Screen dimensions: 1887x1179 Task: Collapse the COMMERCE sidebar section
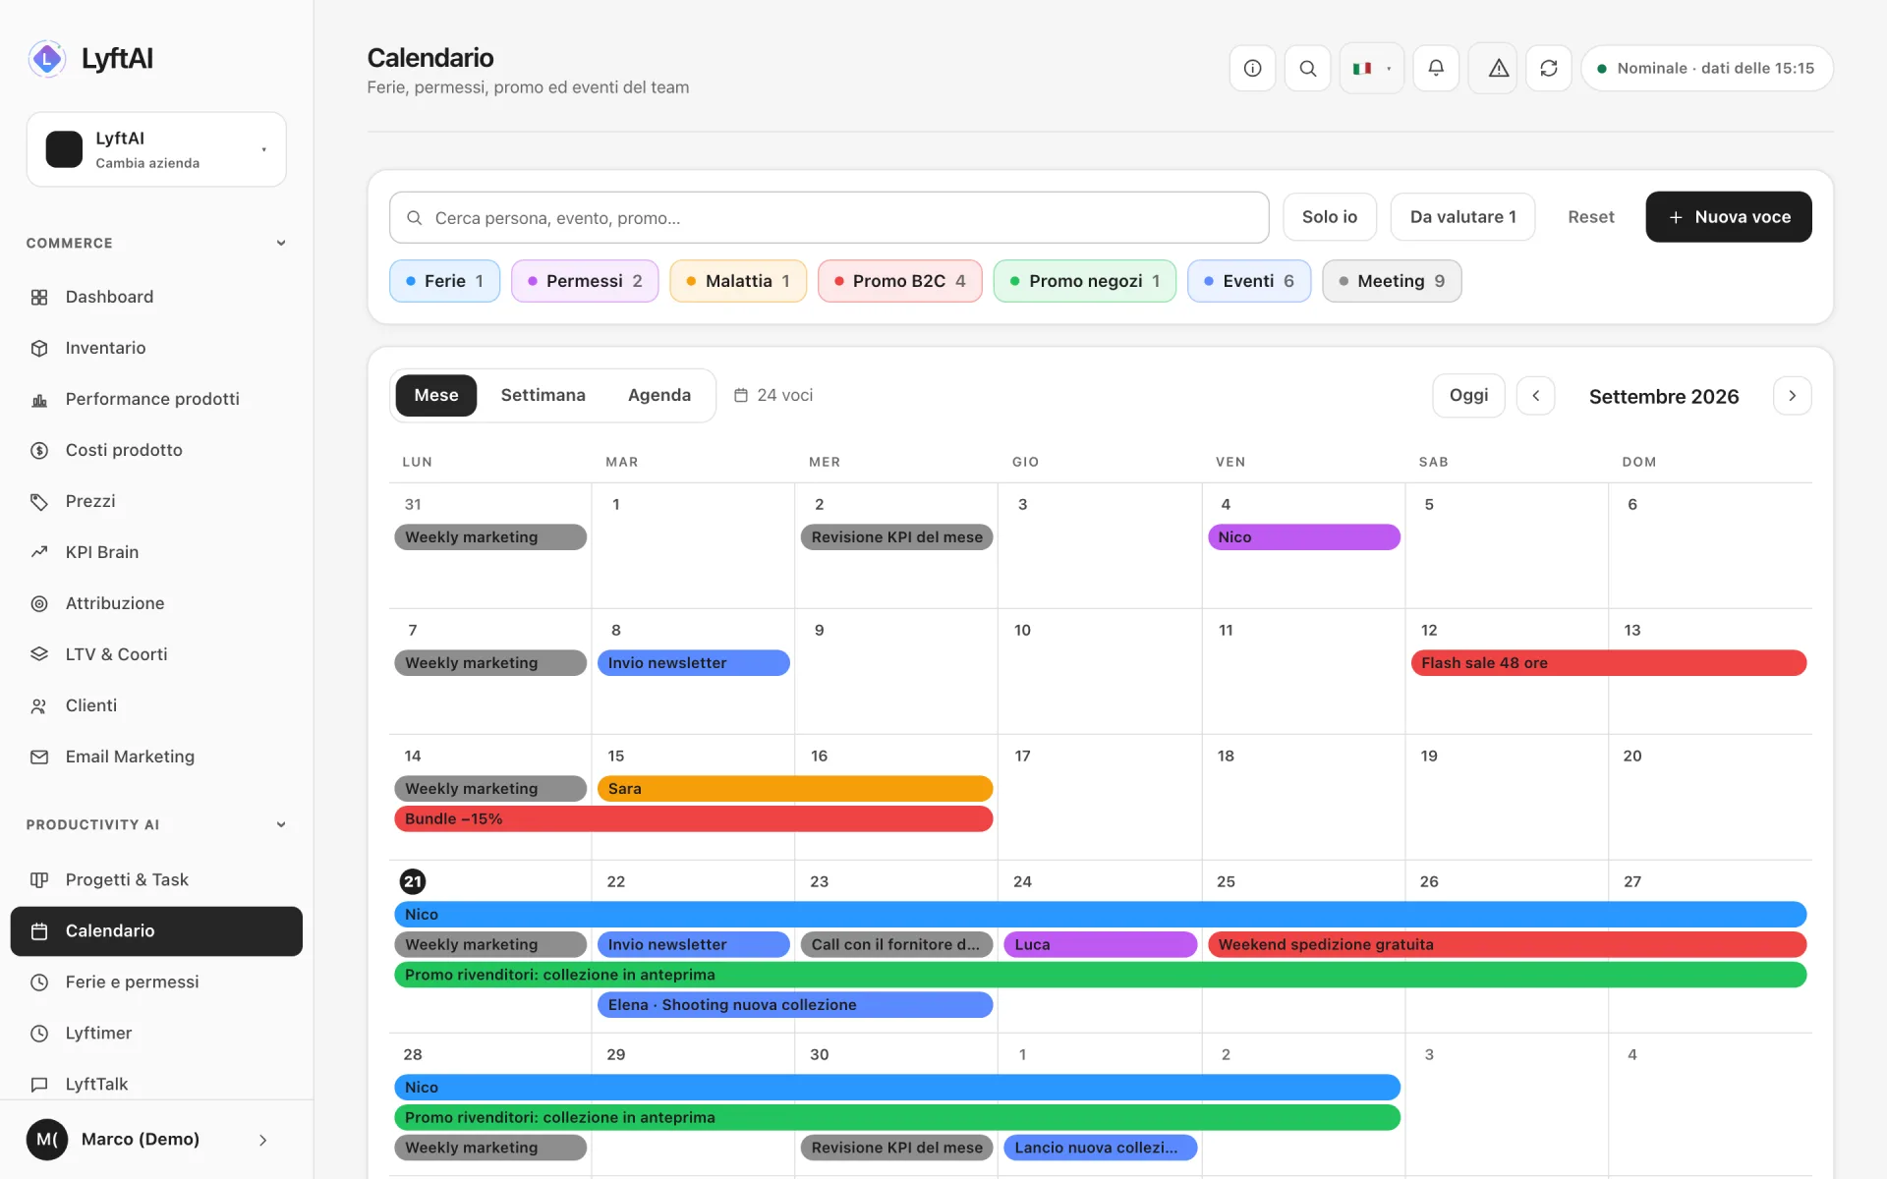tap(156, 243)
